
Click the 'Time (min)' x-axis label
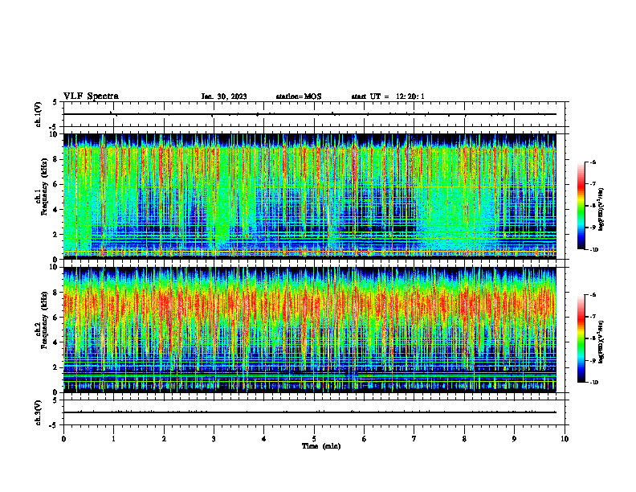(x=321, y=446)
